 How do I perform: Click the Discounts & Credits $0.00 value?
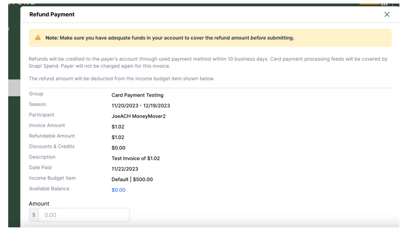coord(119,147)
